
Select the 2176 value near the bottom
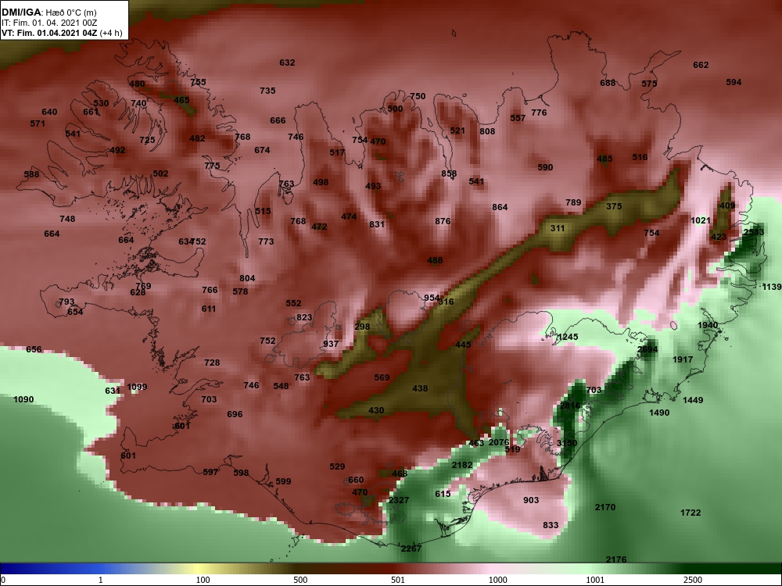pos(616,559)
